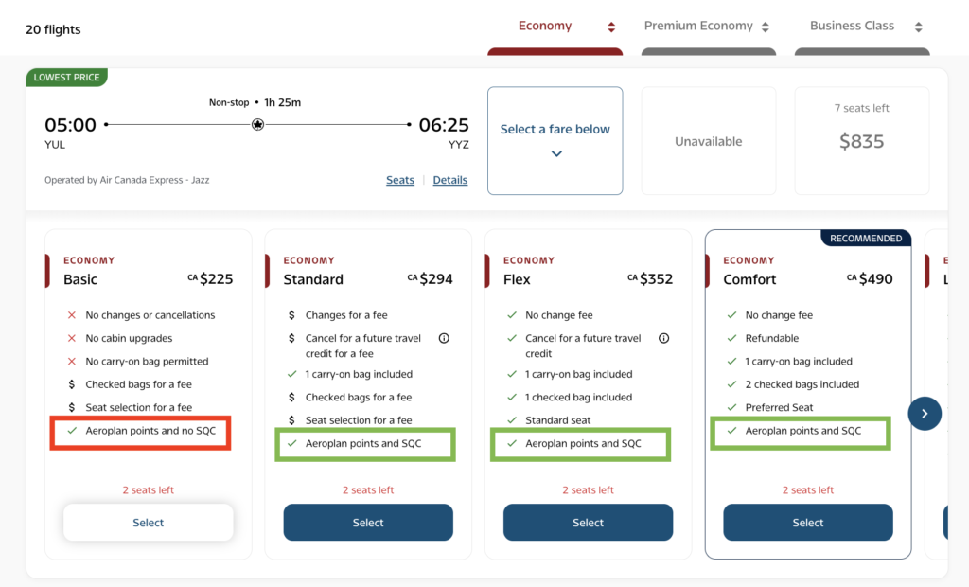Select the Economy Standard fare
This screenshot has width=969, height=587.
click(368, 523)
